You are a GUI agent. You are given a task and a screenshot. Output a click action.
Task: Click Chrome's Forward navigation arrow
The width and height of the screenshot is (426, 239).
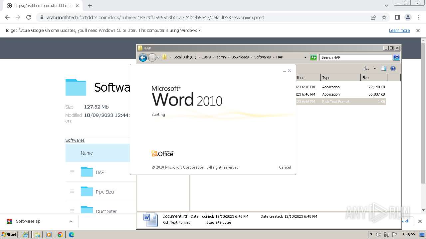18,17
